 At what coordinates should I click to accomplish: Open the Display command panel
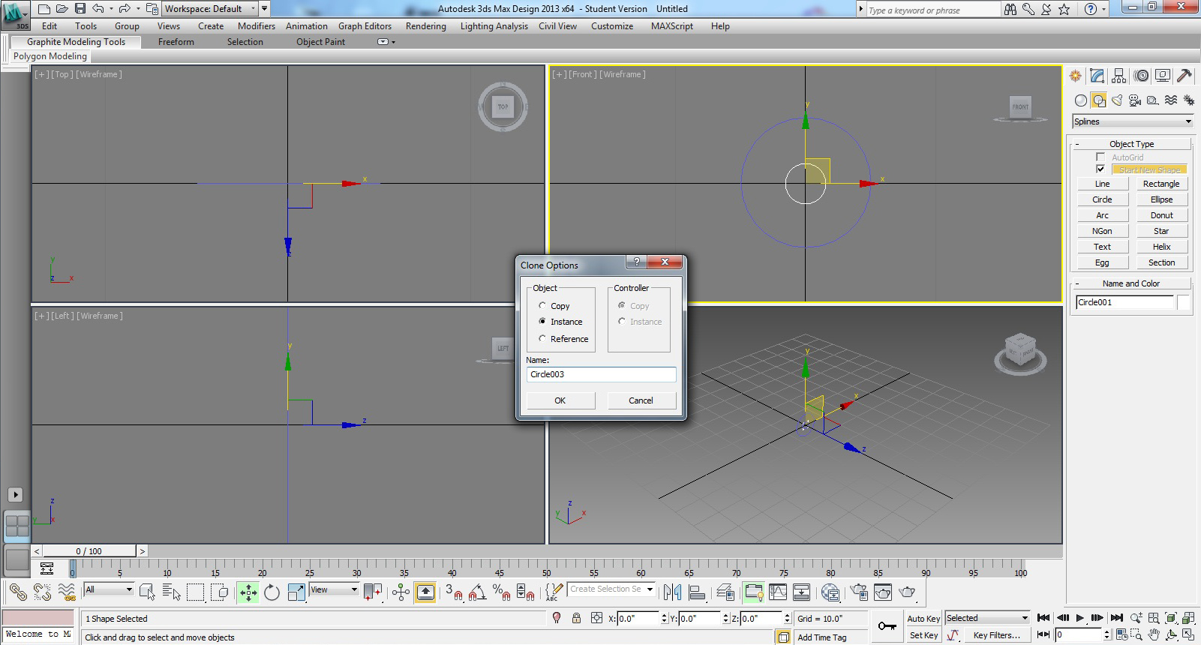[x=1163, y=76]
